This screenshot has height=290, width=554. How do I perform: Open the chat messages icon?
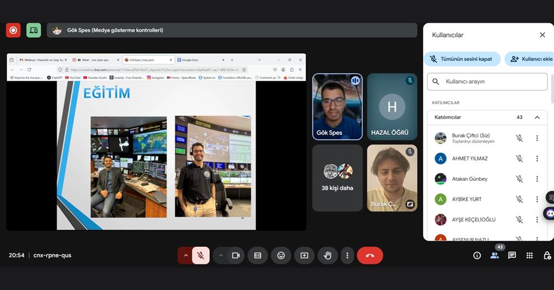(512, 256)
